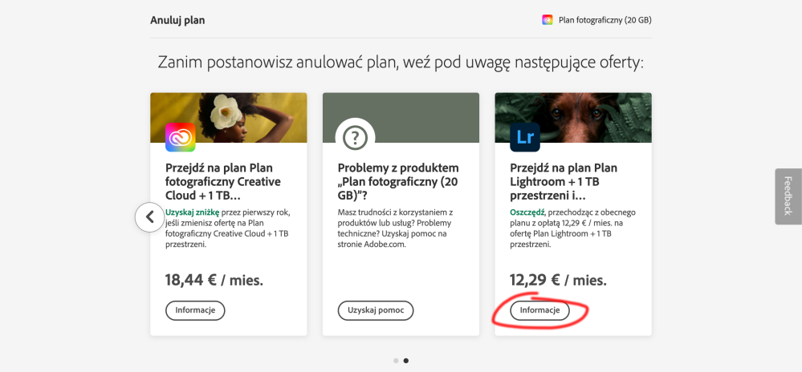The width and height of the screenshot is (802, 372).
Task: Click the Creative Cloud logo icon on first card
Action: (x=180, y=137)
